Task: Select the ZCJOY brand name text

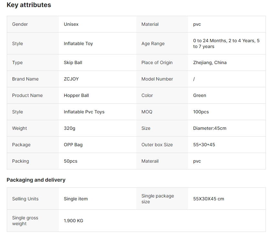Action: tap(71, 79)
